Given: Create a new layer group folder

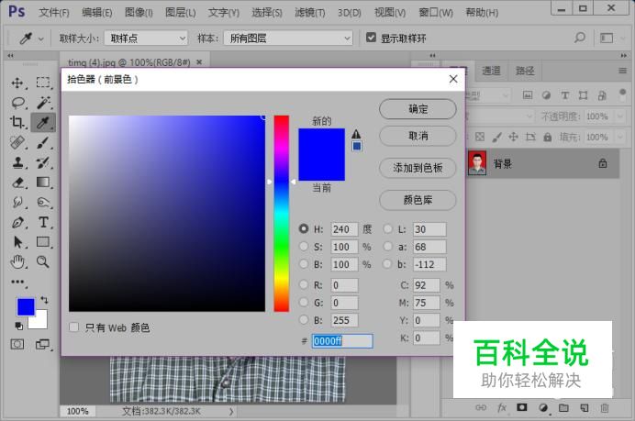Looking at the screenshot, I should pyautogui.click(x=563, y=407).
